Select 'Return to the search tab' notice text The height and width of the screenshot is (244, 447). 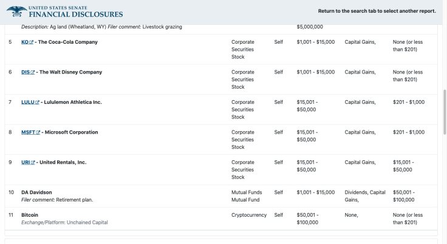[377, 11]
